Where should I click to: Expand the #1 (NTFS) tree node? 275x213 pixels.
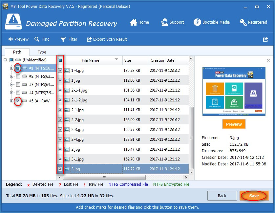coord(11,68)
